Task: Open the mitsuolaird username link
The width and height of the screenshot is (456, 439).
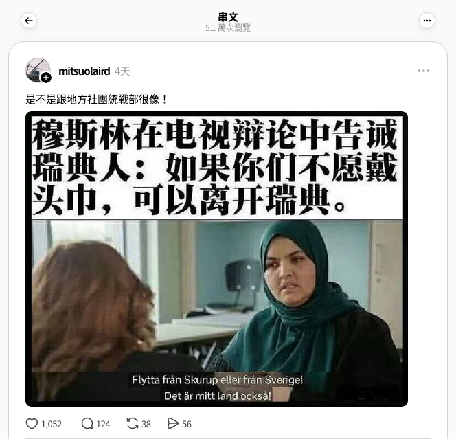Action: pos(84,71)
